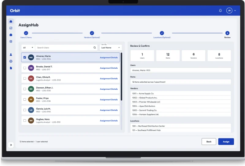Check Hughes, Nora checkbox

tap(25, 120)
